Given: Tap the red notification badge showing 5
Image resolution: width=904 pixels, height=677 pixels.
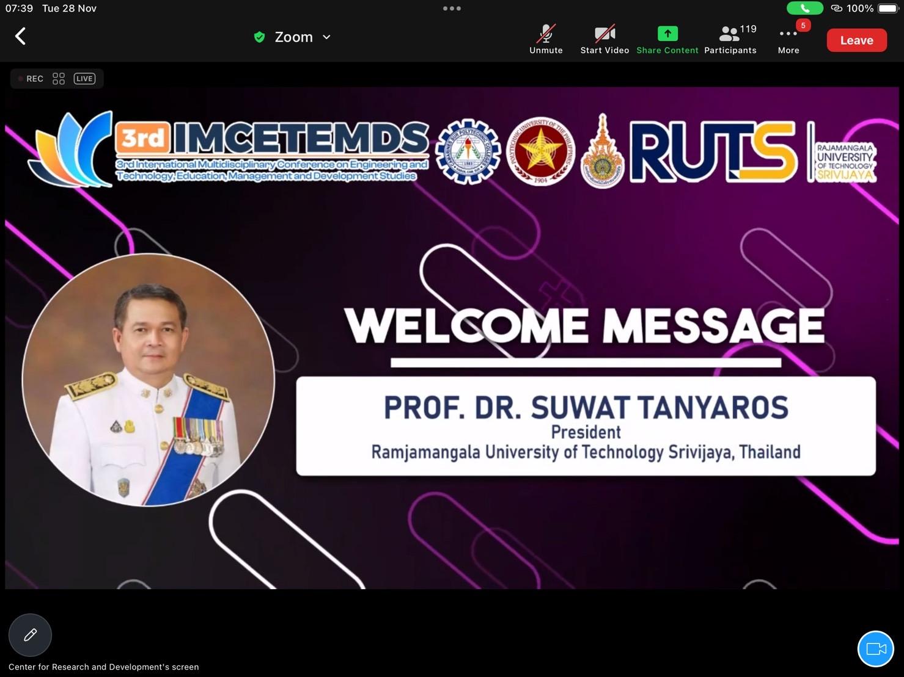Looking at the screenshot, I should (803, 25).
